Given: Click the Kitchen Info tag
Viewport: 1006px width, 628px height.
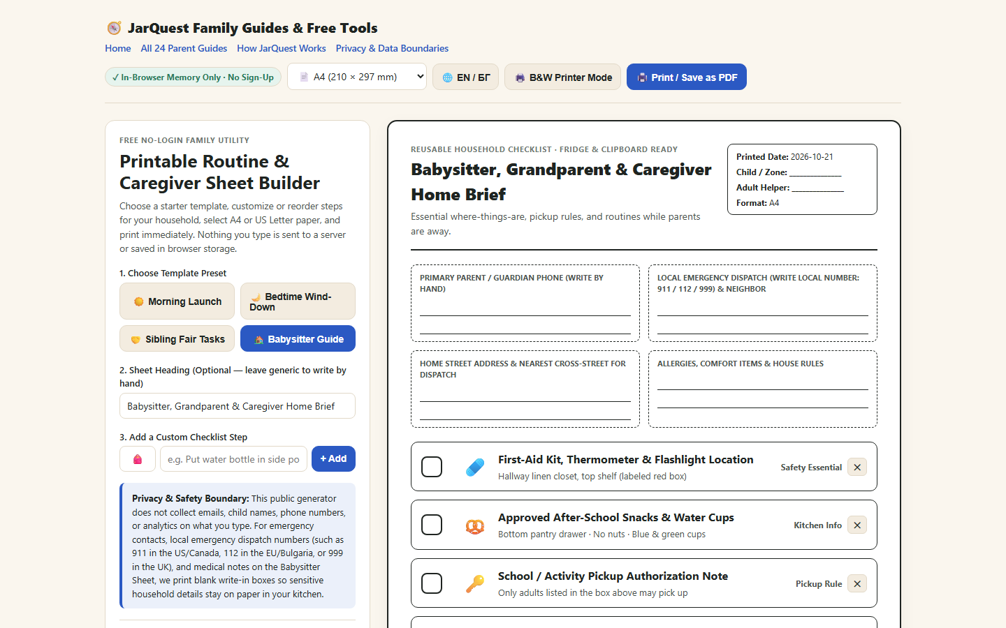Looking at the screenshot, I should point(817,525).
